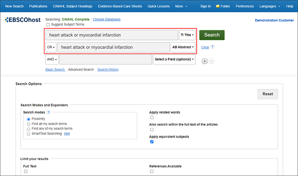Enable Apply related words checkbox
Viewport: 298px width, 176px height.
tap(152, 117)
